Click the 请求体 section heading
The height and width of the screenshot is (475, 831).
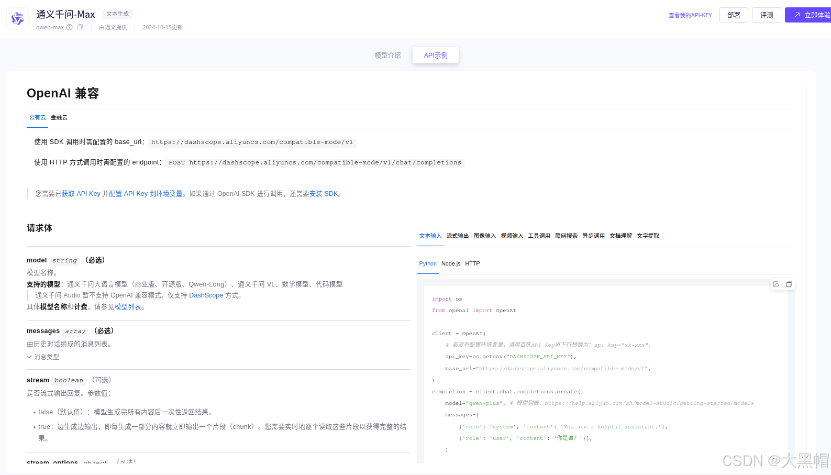40,228
